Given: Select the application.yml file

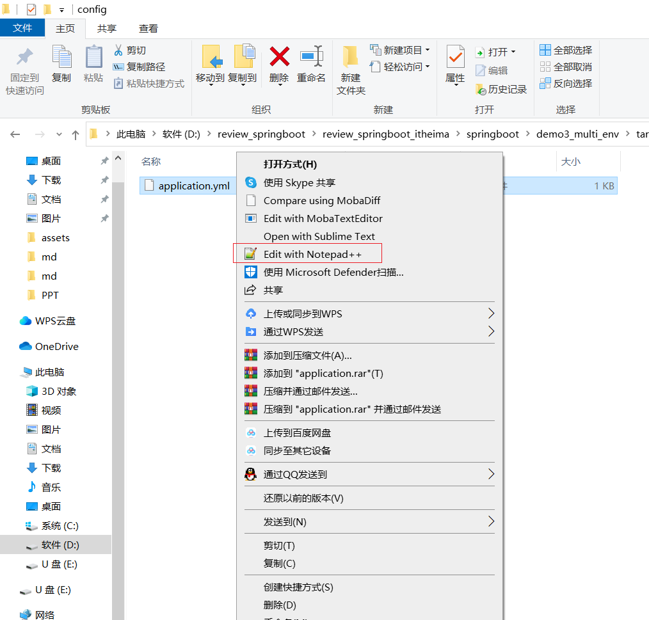Looking at the screenshot, I should [x=193, y=186].
